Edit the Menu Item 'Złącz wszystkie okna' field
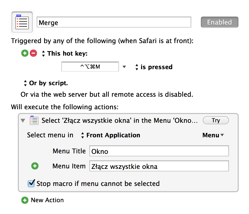Screen dimensions: 249x214 (x=159, y=166)
